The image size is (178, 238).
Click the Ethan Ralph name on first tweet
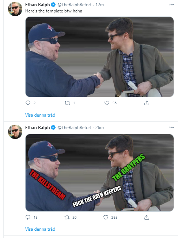(38, 5)
